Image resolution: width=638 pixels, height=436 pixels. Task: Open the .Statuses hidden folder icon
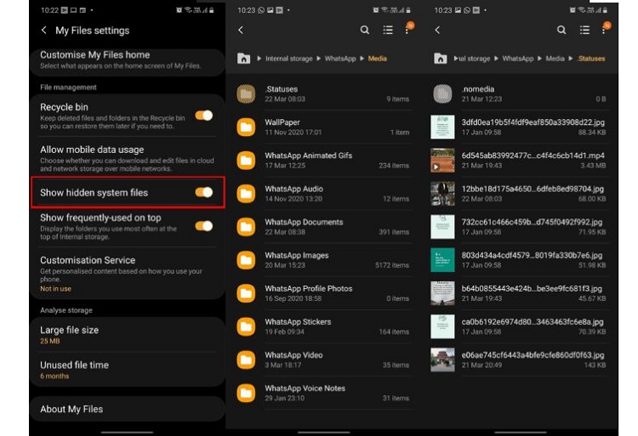[246, 93]
